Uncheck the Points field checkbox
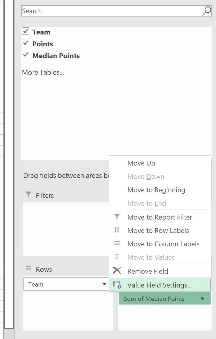Viewport: 216px width, 339px height. tap(26, 43)
